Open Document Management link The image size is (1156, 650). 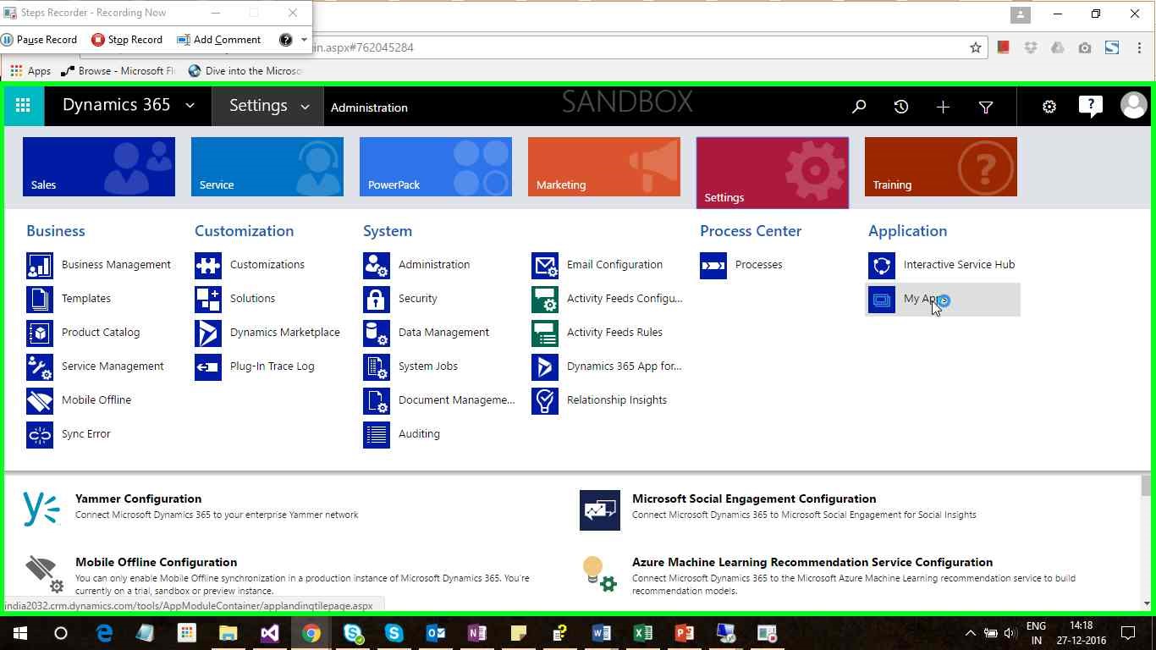click(x=457, y=400)
